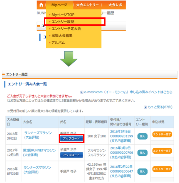
Task: Click 個人 badge in the 2017 row
Action: click(x=143, y=153)
